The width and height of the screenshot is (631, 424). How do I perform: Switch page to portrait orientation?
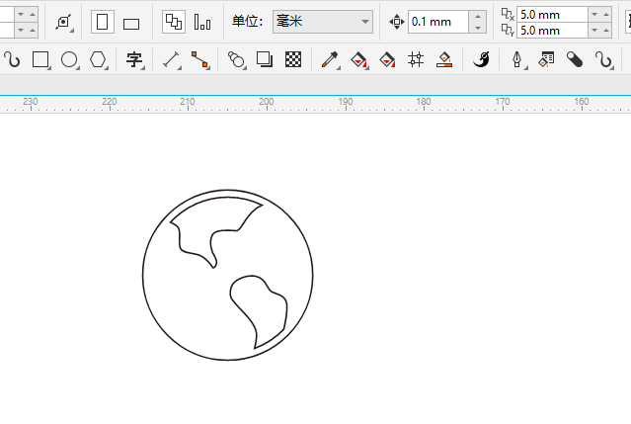tap(101, 22)
